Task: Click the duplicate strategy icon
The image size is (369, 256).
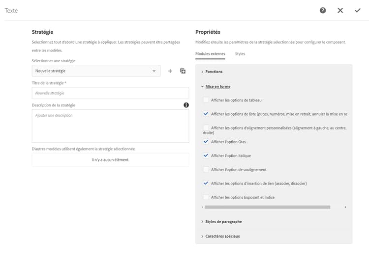Action: (x=183, y=71)
